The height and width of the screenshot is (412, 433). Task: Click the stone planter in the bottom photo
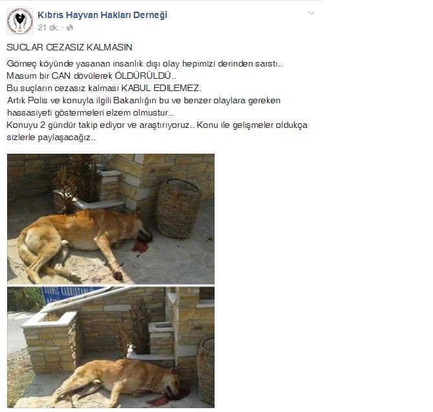(50, 342)
